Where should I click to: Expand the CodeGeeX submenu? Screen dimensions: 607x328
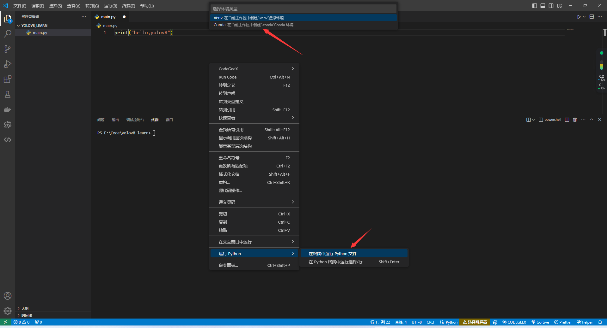click(254, 69)
